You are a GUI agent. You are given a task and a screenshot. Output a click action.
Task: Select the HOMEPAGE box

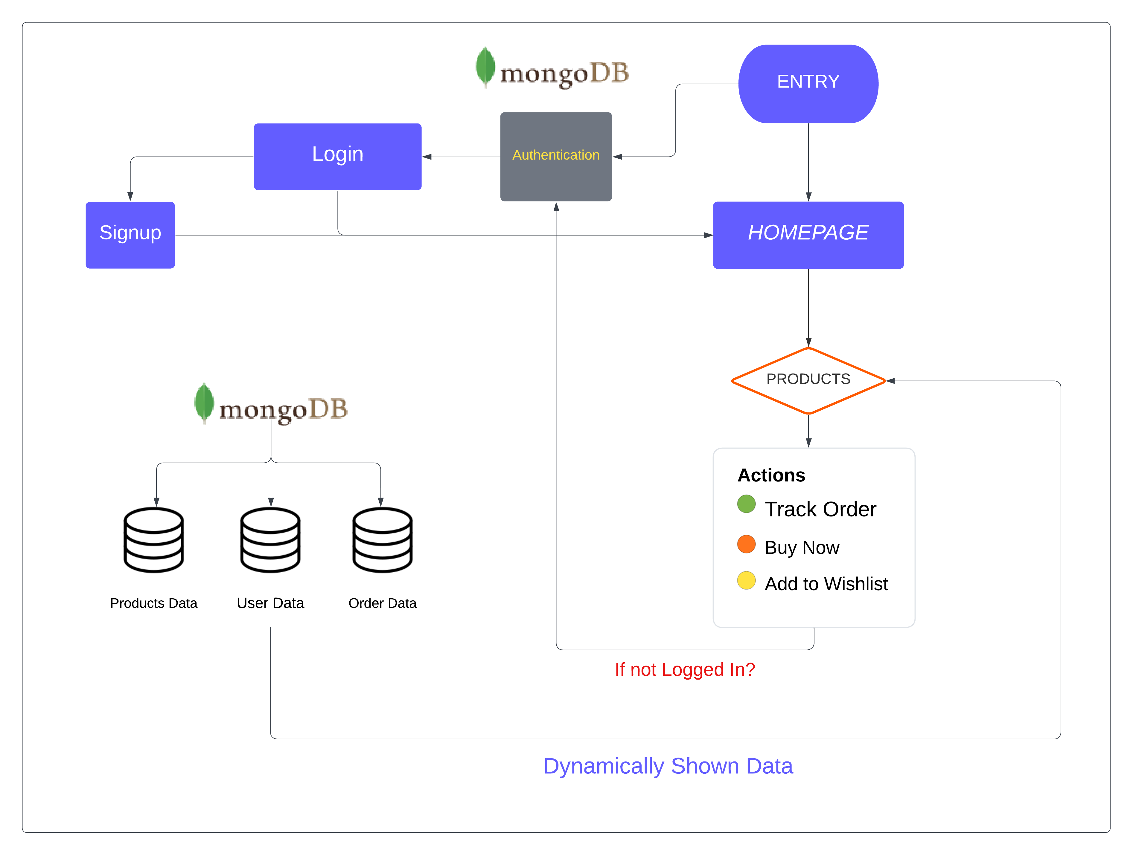[808, 235]
